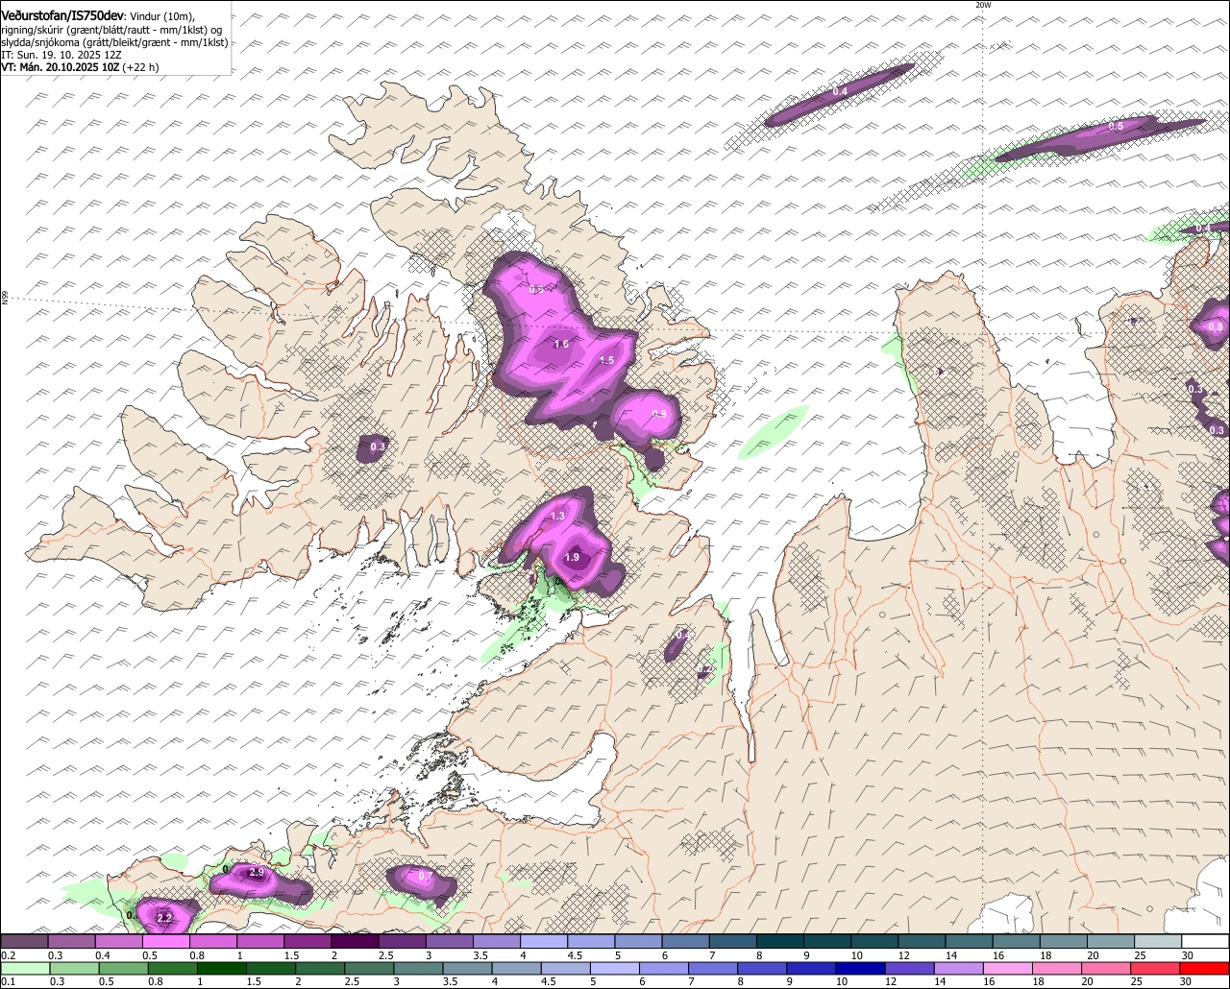Pick the darkest purple swatch labeled 2, upper legend

pyautogui.click(x=355, y=941)
